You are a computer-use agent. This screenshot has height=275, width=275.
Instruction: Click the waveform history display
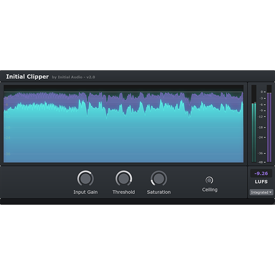(x=123, y=124)
